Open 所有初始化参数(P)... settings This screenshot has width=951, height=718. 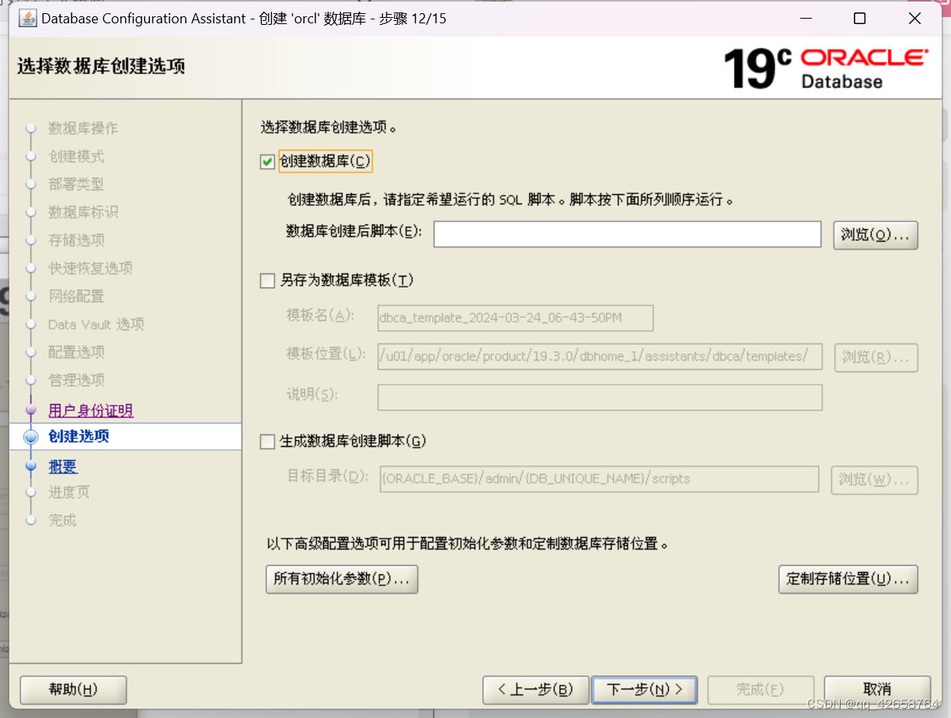coord(342,579)
